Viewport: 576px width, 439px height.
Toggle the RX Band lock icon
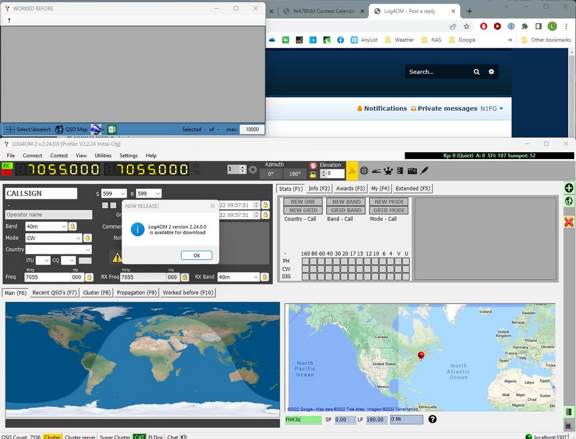point(264,277)
